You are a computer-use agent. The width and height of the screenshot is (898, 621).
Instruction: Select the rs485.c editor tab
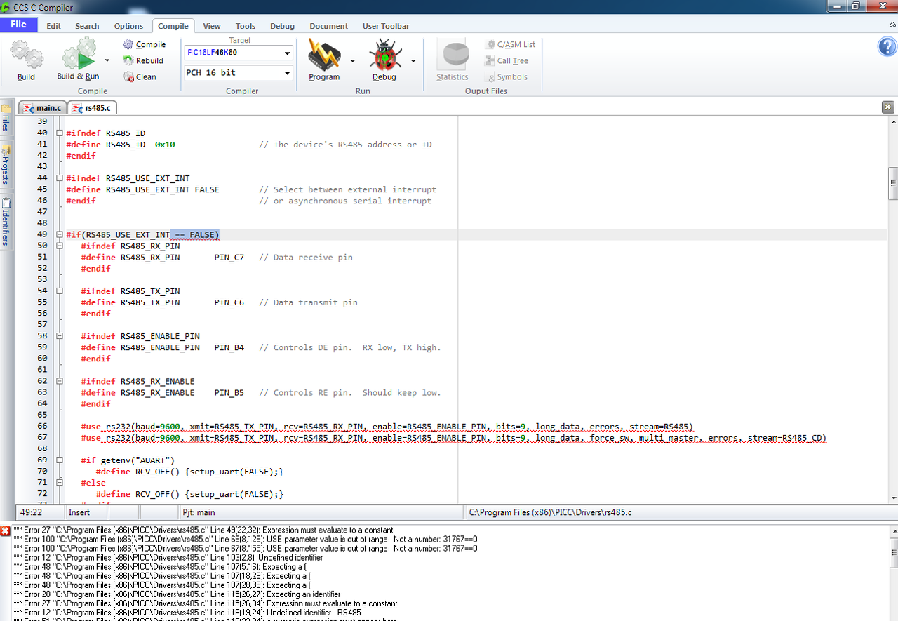coord(92,108)
